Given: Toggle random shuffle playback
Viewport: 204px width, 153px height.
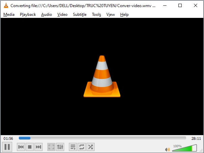Looking at the screenshot, I should coord(91,147).
